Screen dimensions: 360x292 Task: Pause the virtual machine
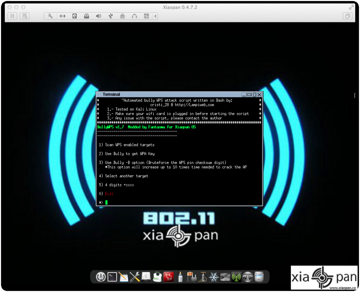(12, 16)
